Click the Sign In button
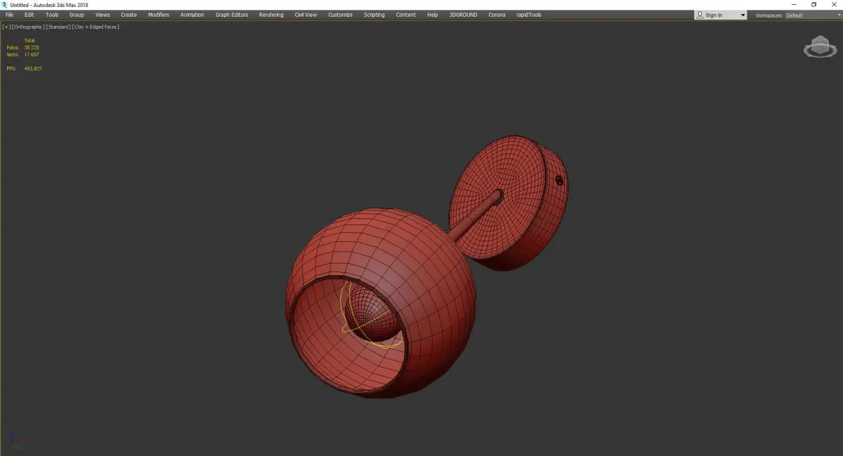This screenshot has width=843, height=456. [714, 15]
